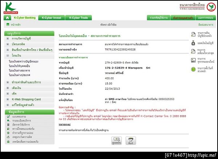
Task: Open รายการเดินบัญชีย้อนหลัง document icon
Action: (193, 34)
